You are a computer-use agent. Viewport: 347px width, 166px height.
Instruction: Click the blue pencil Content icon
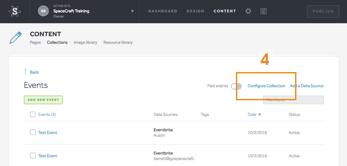[x=15, y=38]
